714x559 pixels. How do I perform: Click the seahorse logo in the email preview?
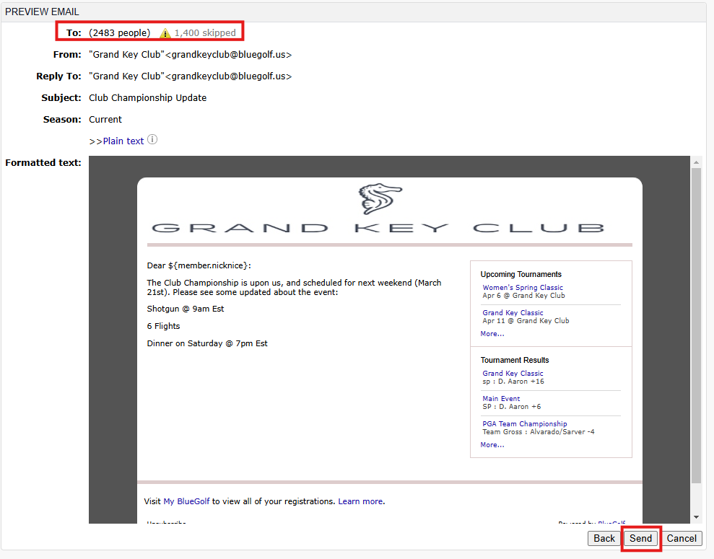pyautogui.click(x=380, y=199)
